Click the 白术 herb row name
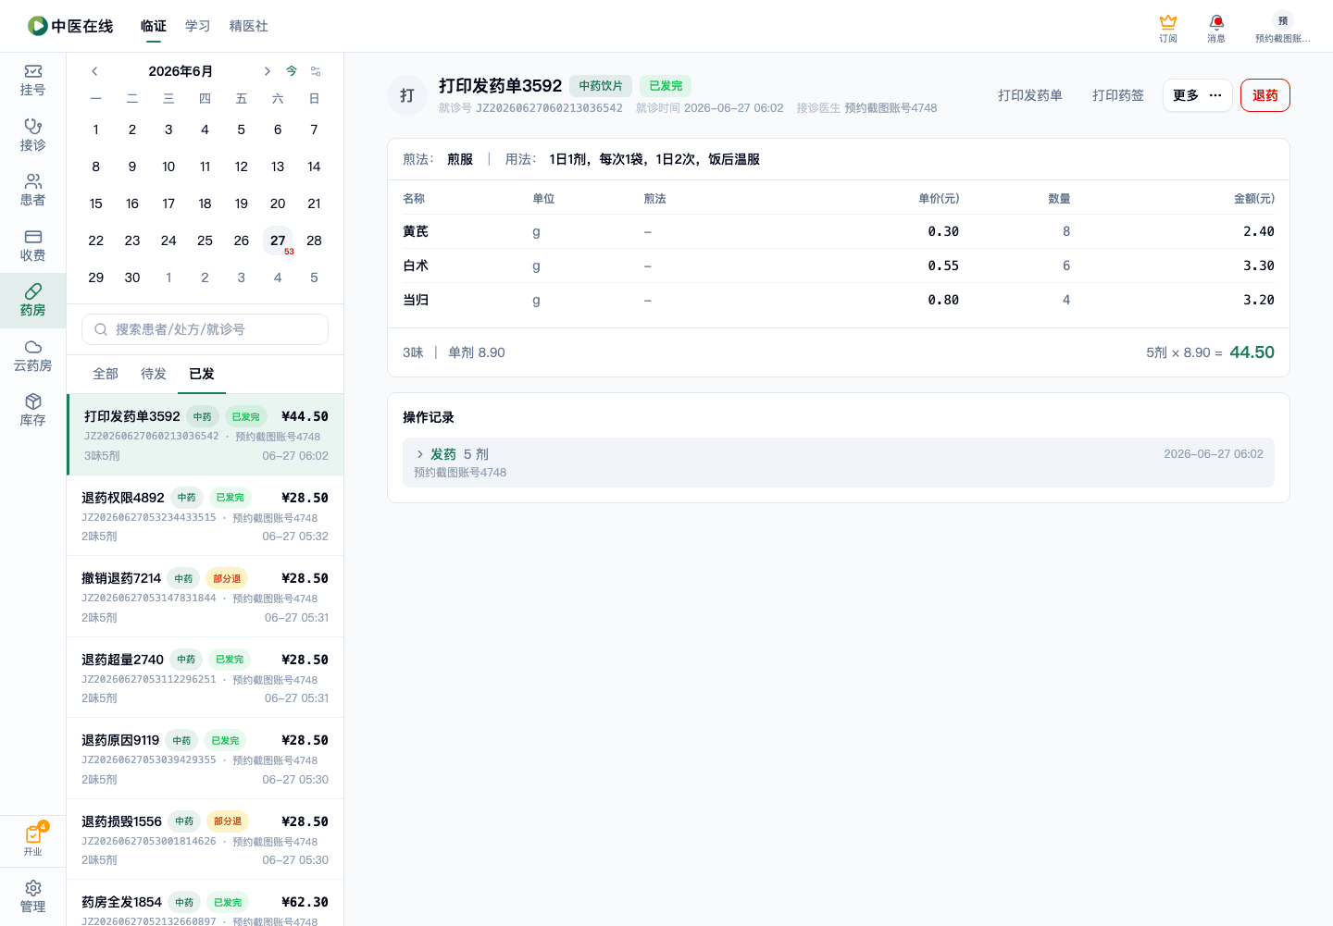1333x926 pixels. pyautogui.click(x=416, y=265)
